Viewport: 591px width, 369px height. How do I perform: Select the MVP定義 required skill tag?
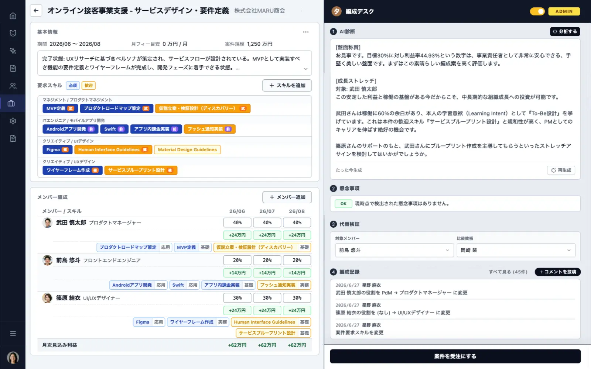coord(60,108)
